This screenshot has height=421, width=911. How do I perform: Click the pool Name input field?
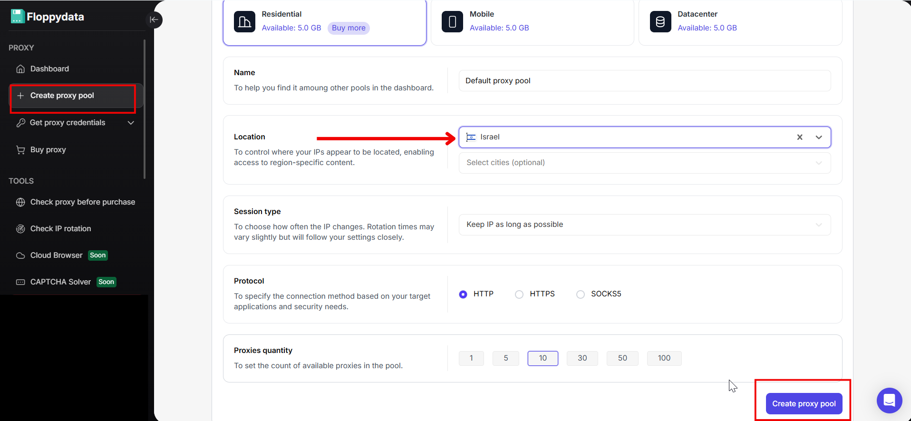tap(644, 81)
